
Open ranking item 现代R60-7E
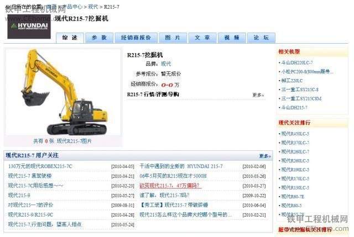tap(293, 197)
